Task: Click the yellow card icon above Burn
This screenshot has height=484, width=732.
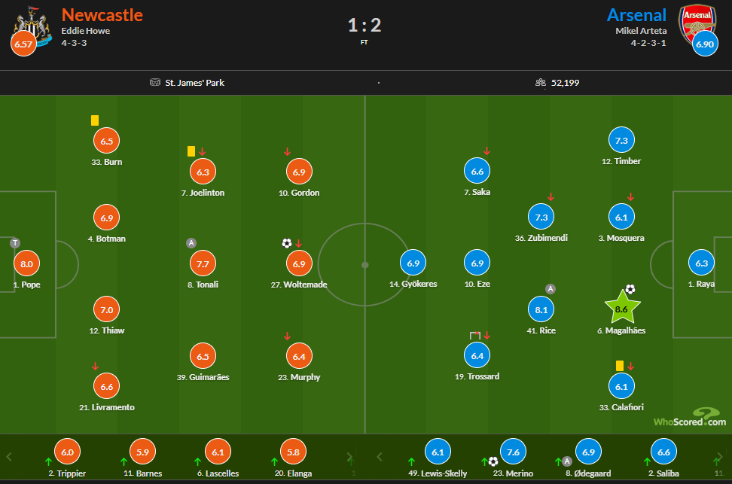Action: (93, 120)
